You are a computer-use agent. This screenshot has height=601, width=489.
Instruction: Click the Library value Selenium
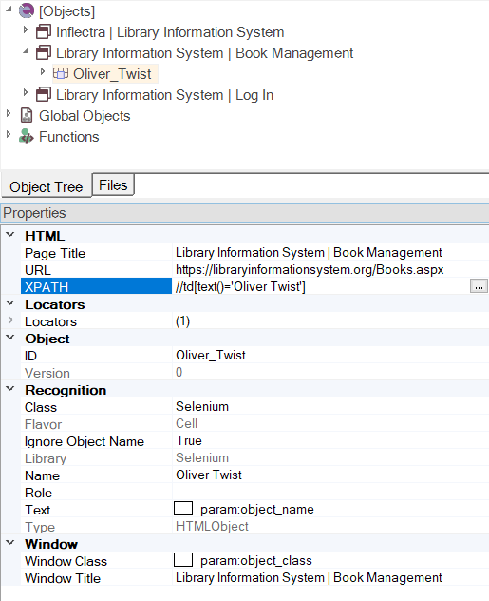tap(202, 457)
